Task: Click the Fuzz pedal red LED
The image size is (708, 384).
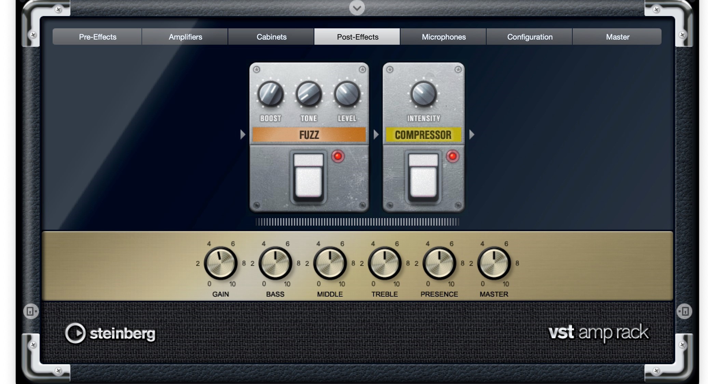Action: click(x=338, y=156)
